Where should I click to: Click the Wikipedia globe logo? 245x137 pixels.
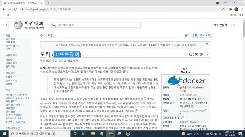click(x=18, y=25)
